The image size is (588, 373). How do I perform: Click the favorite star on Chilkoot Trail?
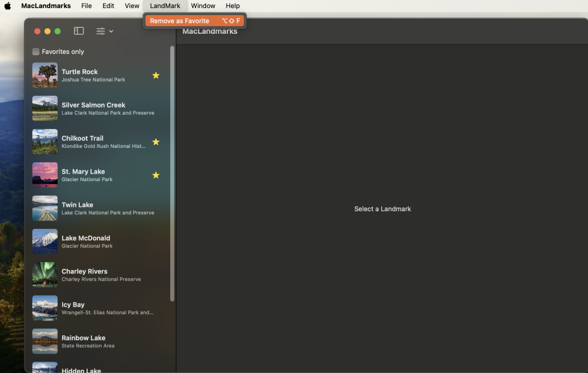click(156, 142)
